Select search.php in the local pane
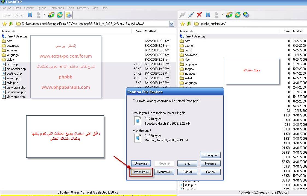Viewport: 307px width, 196px height. [x=11, y=78]
